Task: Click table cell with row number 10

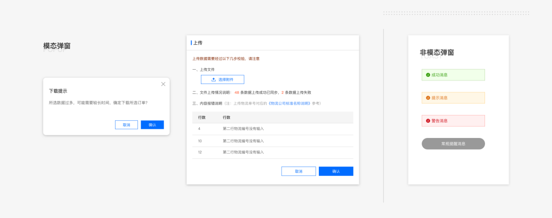Action: tap(200, 141)
